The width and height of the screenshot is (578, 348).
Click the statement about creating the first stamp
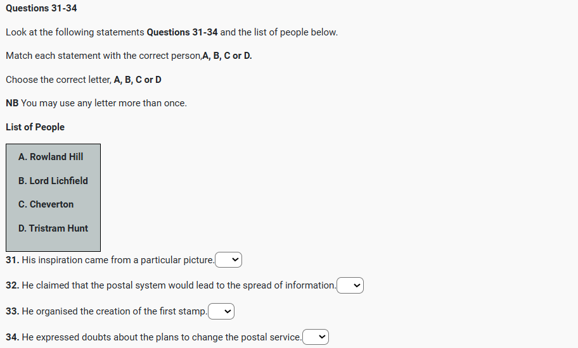pyautogui.click(x=114, y=311)
